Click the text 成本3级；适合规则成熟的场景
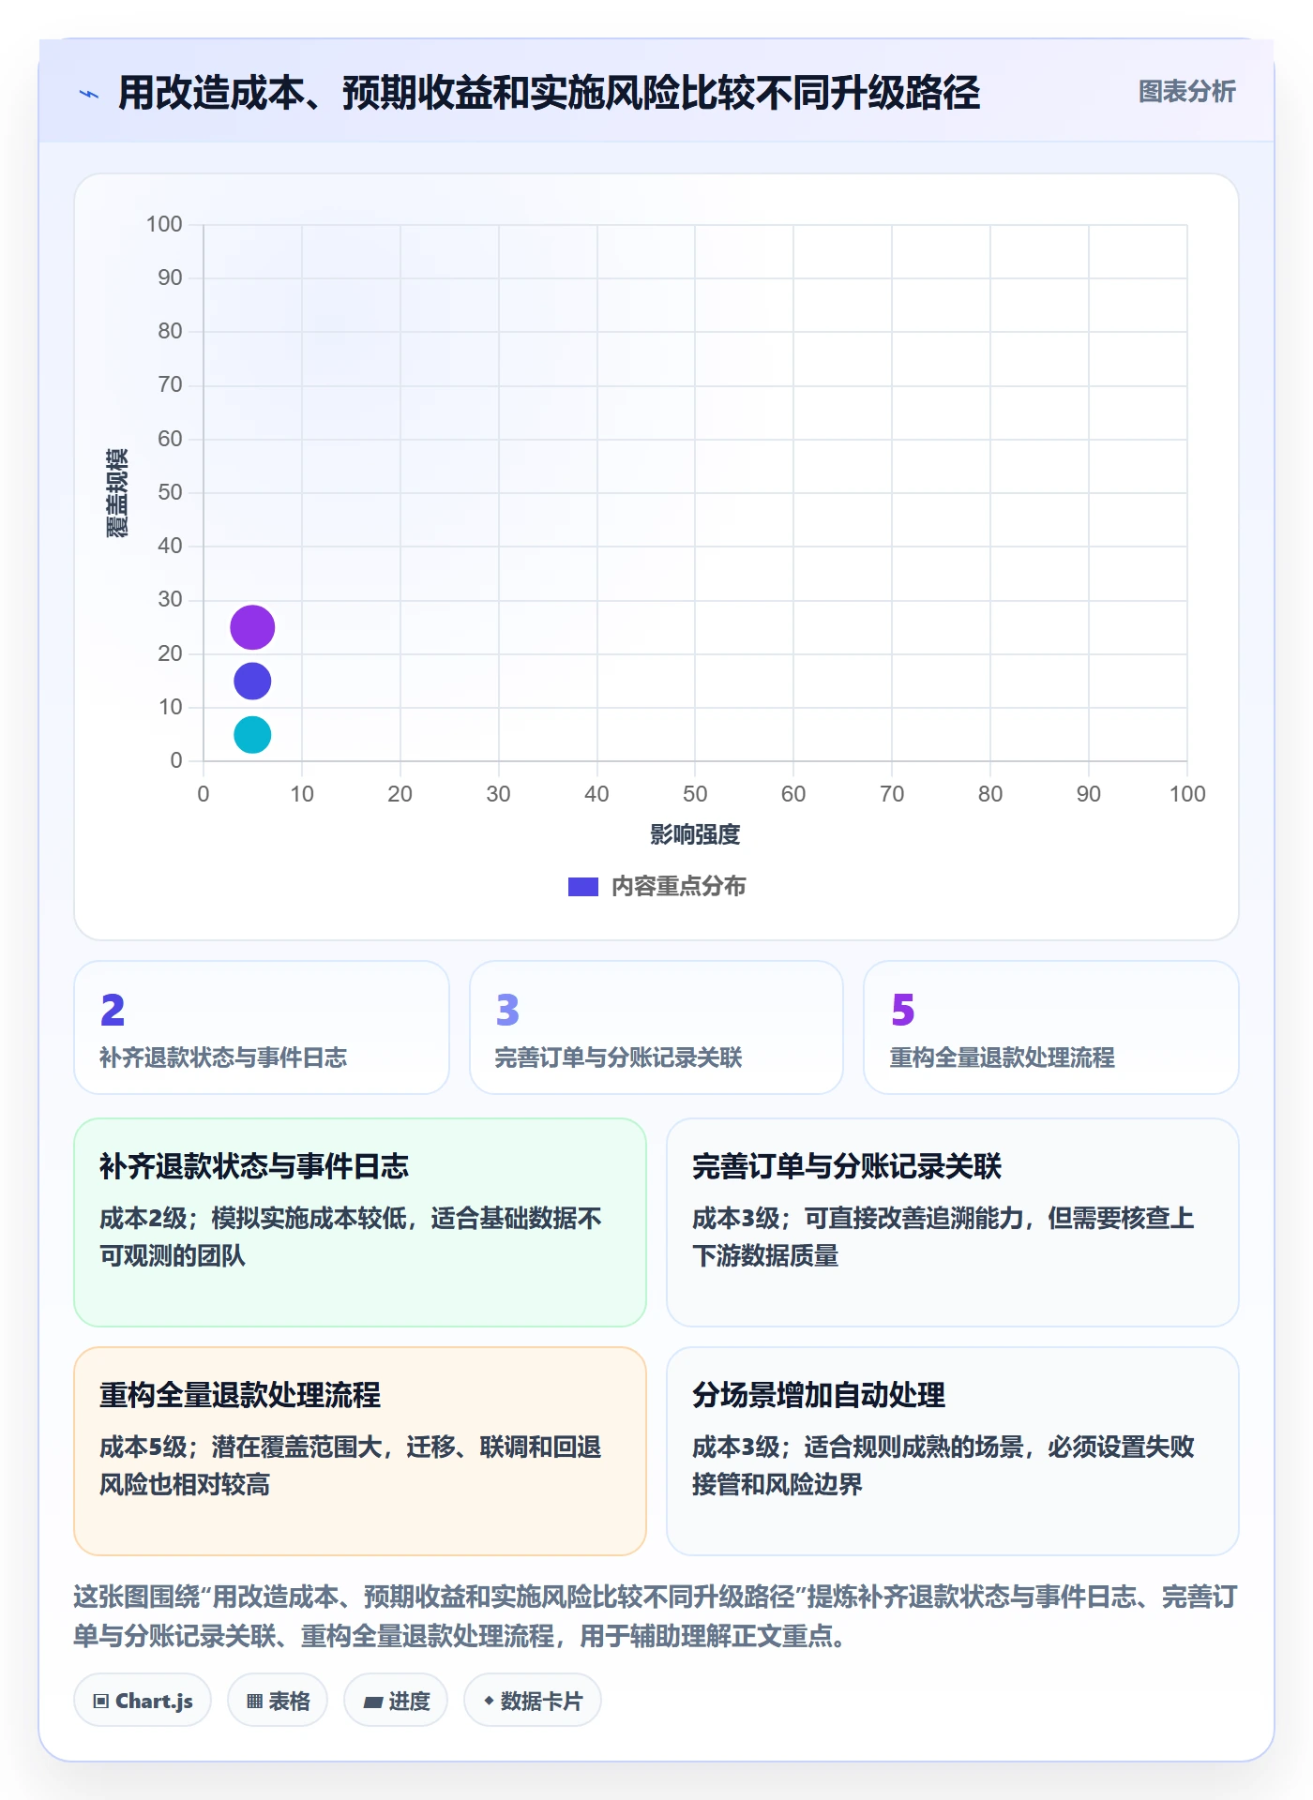 pyautogui.click(x=858, y=1447)
